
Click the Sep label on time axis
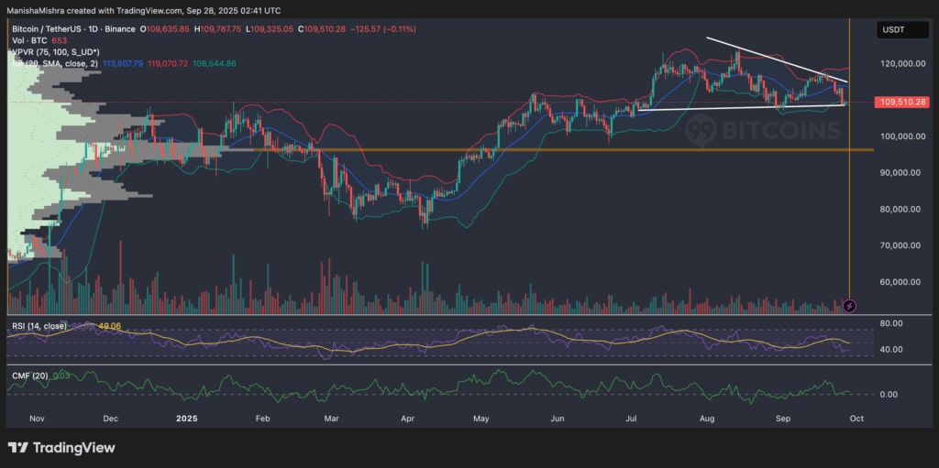(x=783, y=417)
